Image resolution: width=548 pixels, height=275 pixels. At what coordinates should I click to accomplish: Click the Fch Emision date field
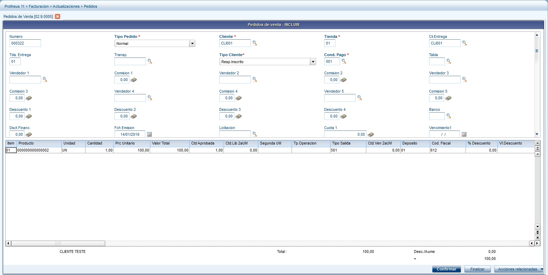(130, 134)
